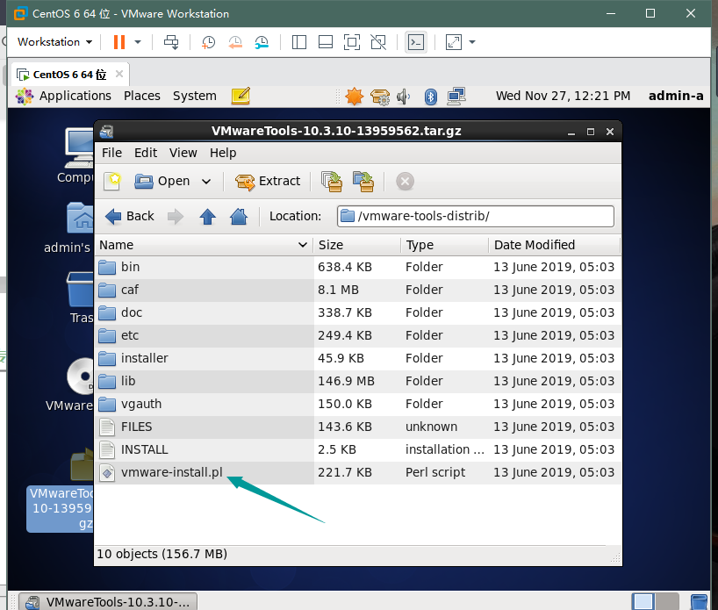Click the disabled stop operation icon
Image resolution: width=718 pixels, height=610 pixels.
405,182
